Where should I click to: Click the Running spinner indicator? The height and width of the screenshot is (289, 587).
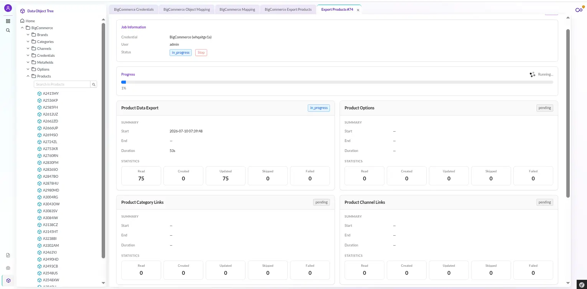point(532,74)
